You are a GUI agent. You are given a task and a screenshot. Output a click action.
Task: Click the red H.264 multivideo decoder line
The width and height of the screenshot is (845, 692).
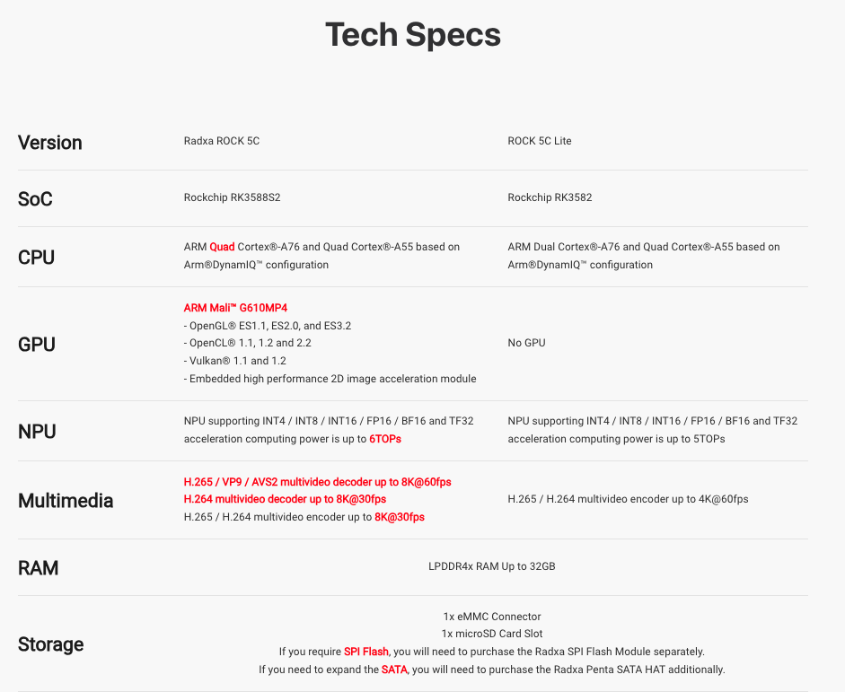(285, 499)
